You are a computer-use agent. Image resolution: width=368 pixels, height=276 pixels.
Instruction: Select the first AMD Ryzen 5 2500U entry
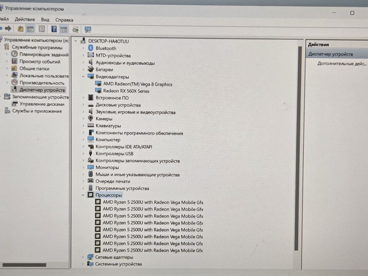pos(153,202)
